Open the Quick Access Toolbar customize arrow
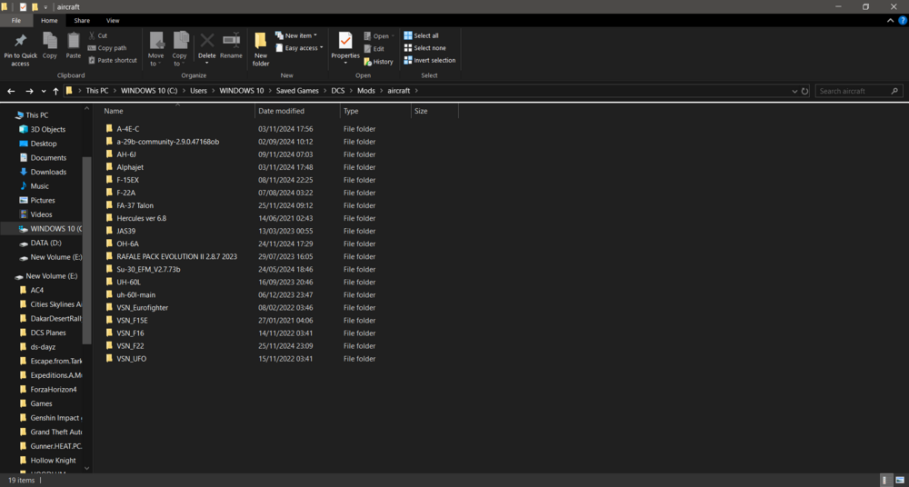This screenshot has width=909, height=487. click(45, 7)
